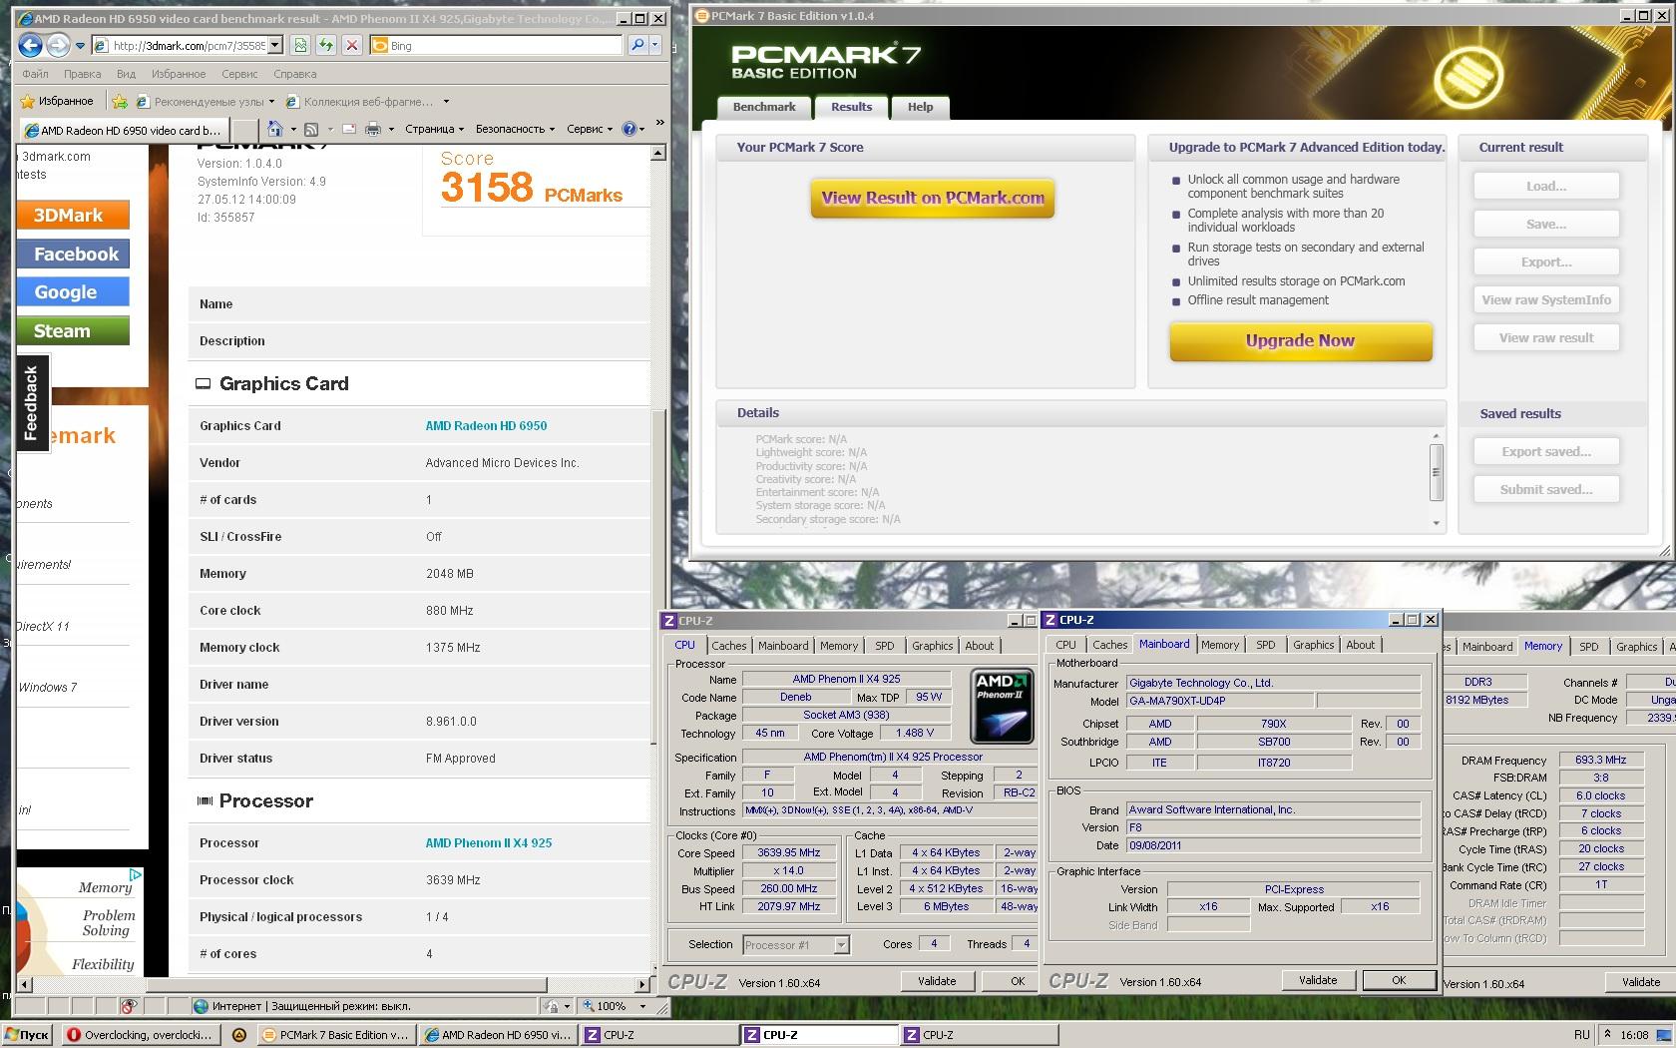
Task: Click the Steam sidebar button
Action: 73,330
